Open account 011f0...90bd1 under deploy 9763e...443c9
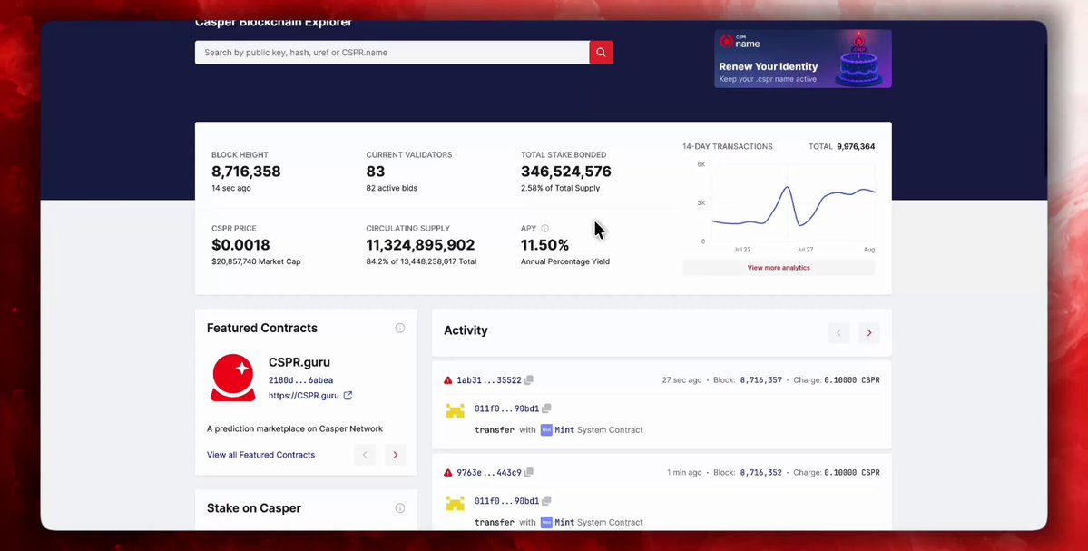This screenshot has width=1088, height=551. pyautogui.click(x=506, y=501)
